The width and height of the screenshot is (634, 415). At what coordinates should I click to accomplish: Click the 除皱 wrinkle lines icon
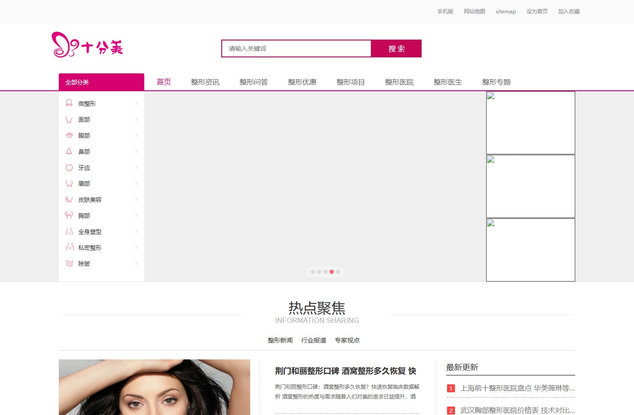point(69,263)
